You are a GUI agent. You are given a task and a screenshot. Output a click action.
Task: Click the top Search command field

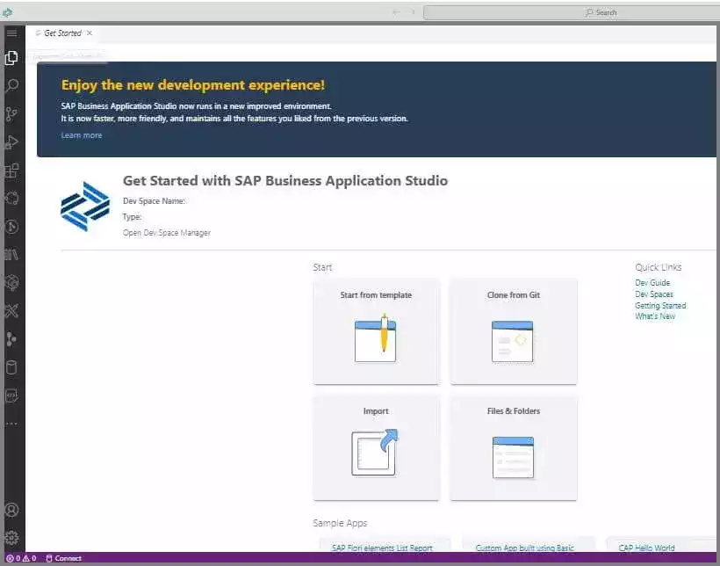572,12
